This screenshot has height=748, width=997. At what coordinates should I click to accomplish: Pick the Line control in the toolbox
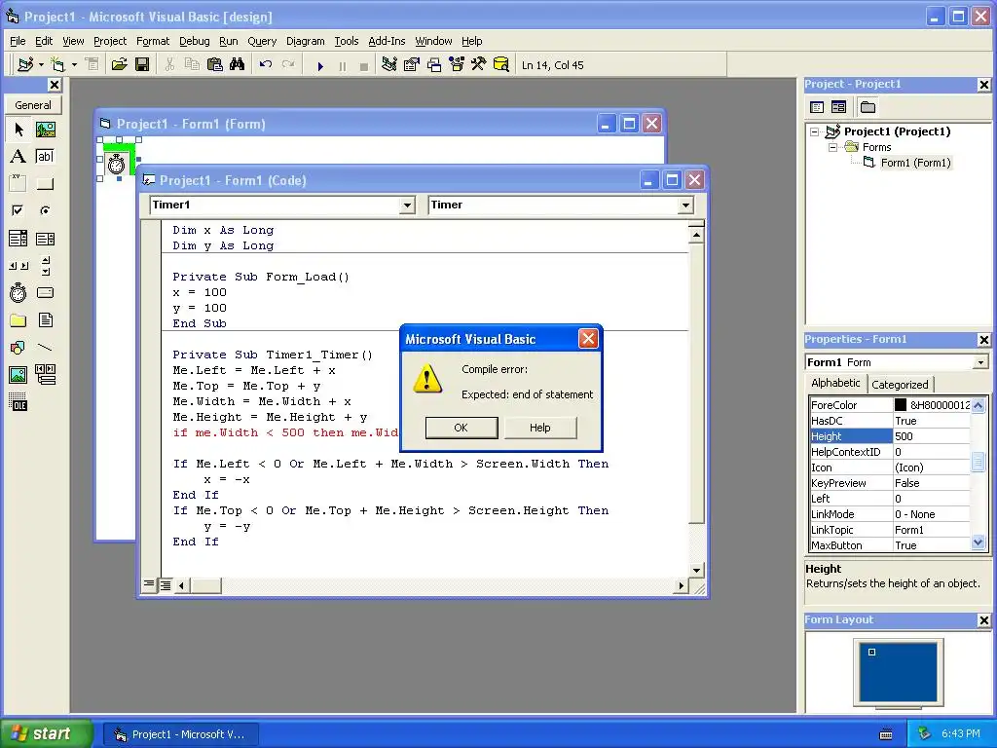tap(45, 348)
